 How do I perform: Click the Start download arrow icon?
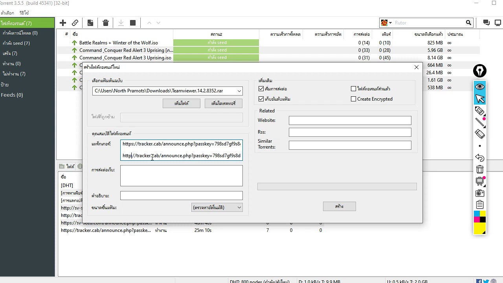click(121, 23)
